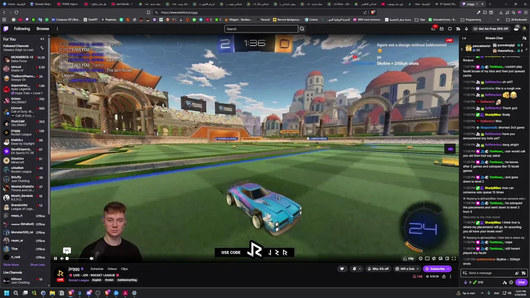
Task: Click the share stream icon
Action: pos(444,276)
